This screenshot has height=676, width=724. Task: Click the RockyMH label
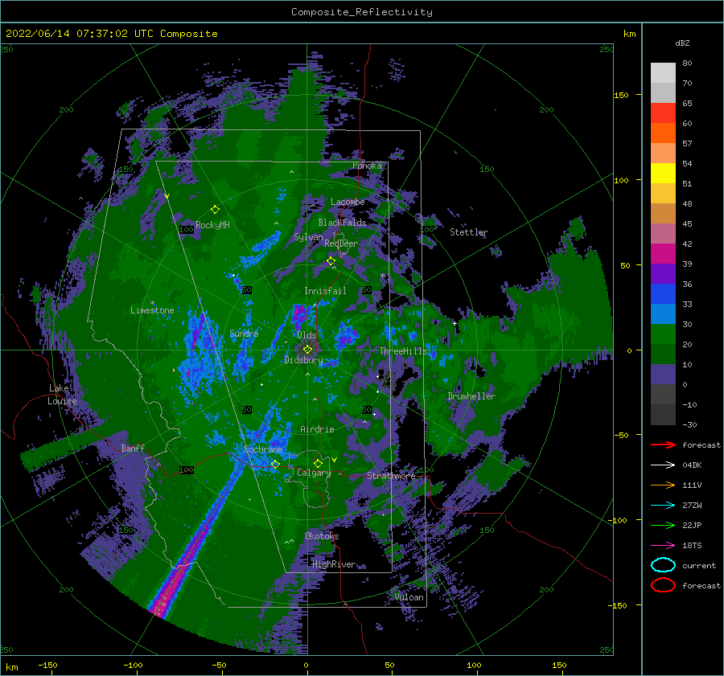[212, 225]
